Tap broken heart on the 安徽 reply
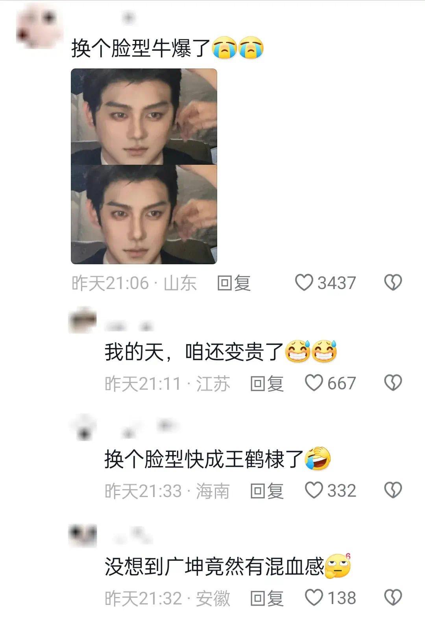 [393, 598]
